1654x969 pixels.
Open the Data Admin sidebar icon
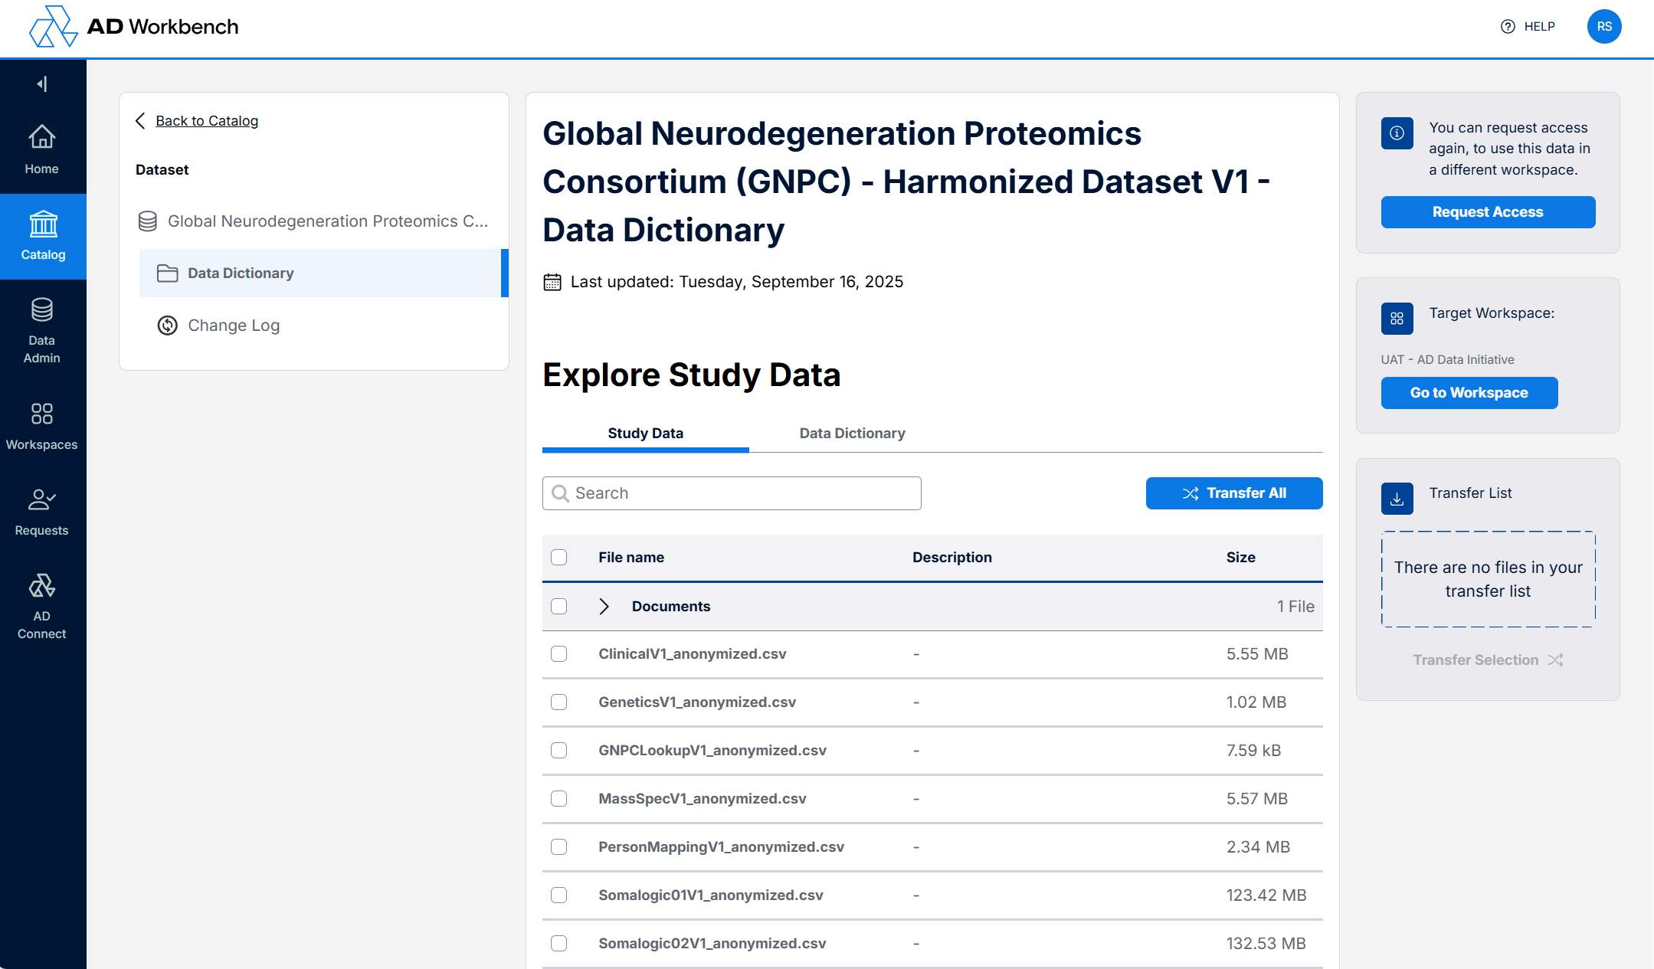click(x=42, y=310)
